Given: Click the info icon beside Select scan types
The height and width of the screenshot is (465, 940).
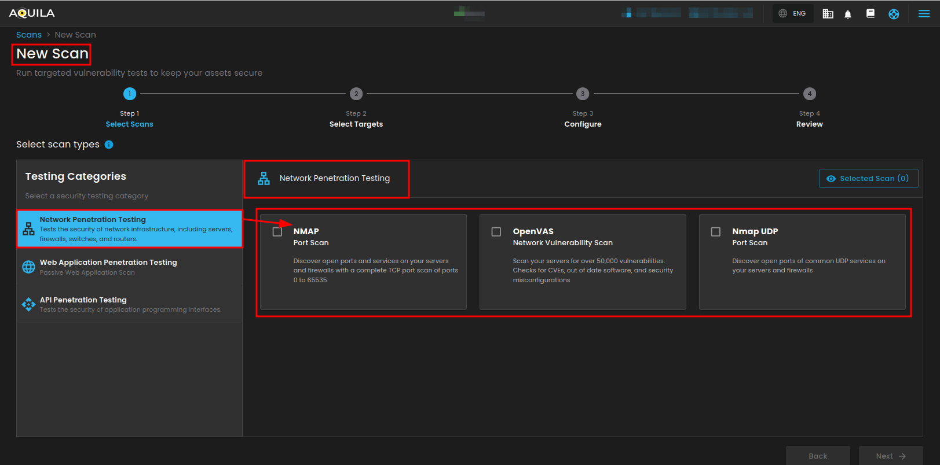Looking at the screenshot, I should pos(109,145).
